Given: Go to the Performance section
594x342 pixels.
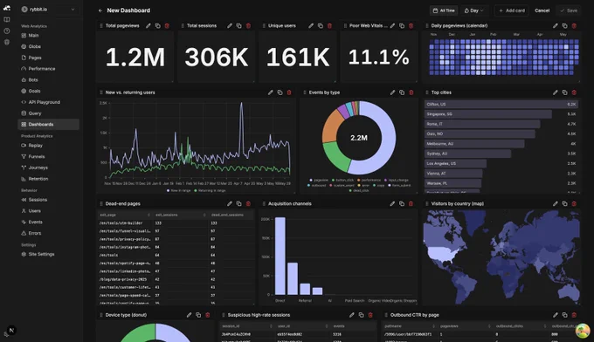Looking at the screenshot, I should point(49,69).
